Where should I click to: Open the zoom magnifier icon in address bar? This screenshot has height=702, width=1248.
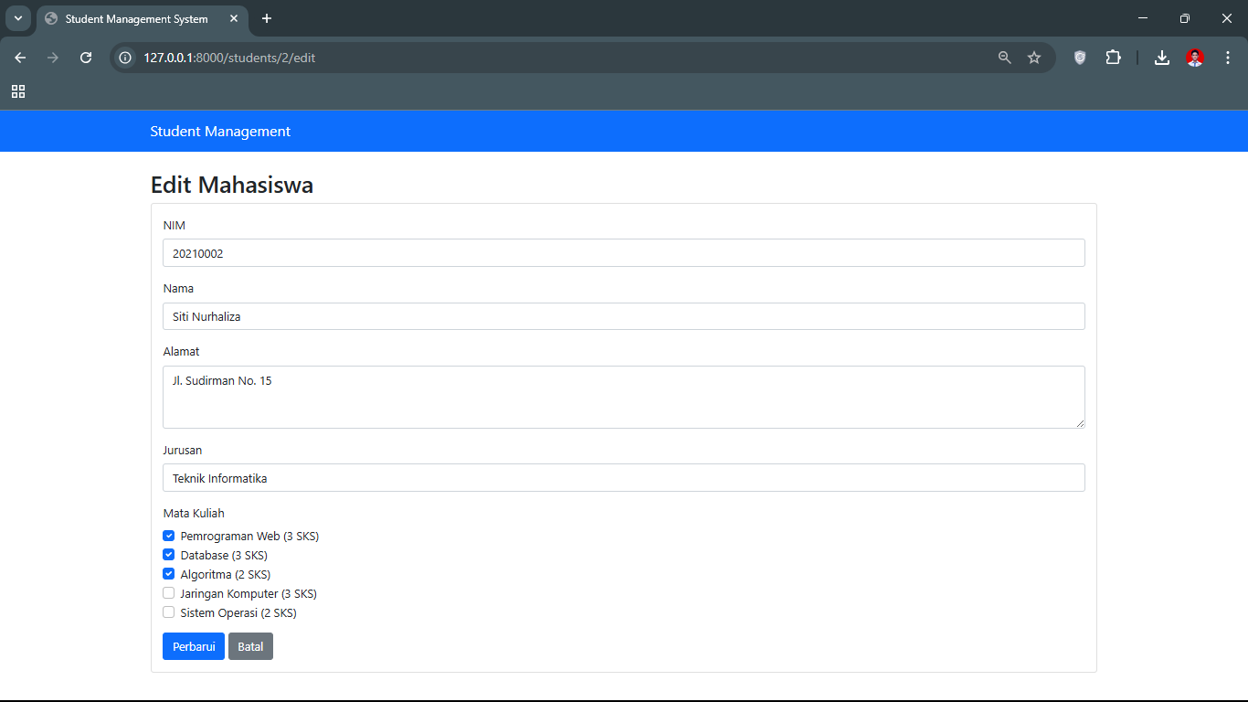click(x=1005, y=58)
